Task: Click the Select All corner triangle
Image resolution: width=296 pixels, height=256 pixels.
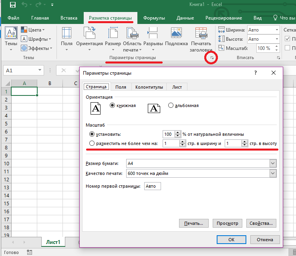Action: [x=7, y=83]
